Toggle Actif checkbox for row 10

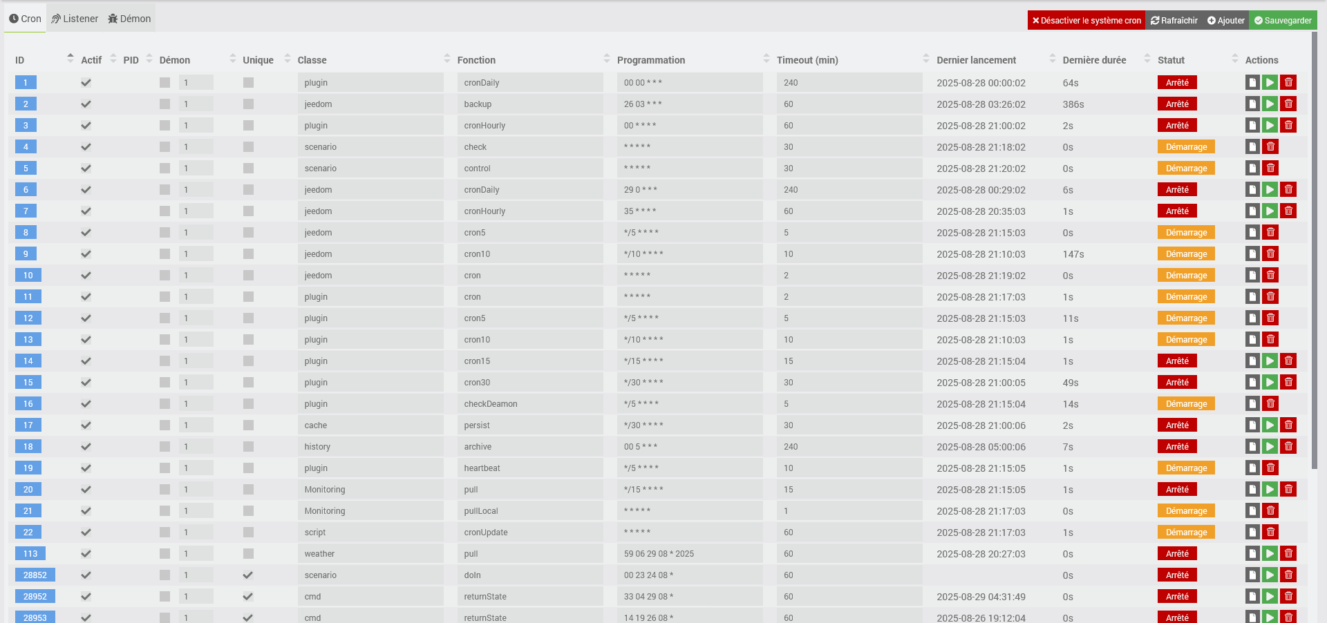coord(86,276)
